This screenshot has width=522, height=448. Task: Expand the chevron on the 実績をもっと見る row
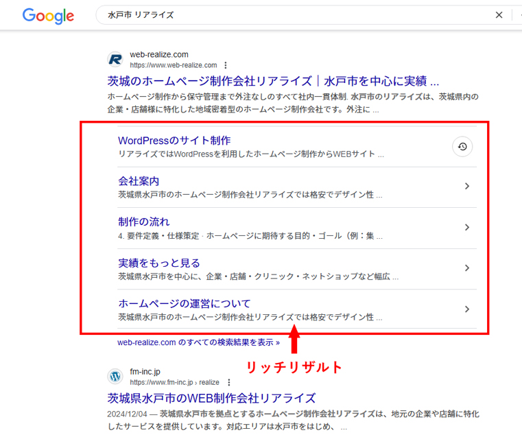click(x=467, y=268)
